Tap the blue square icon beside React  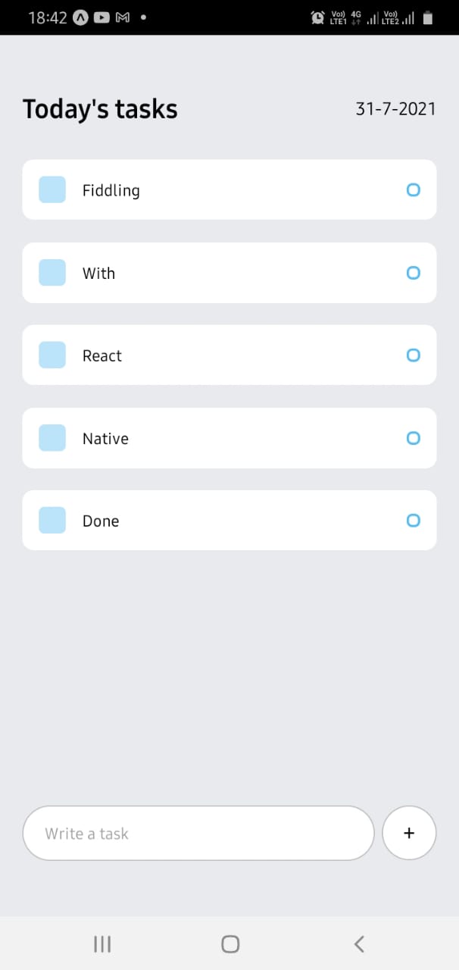[52, 355]
